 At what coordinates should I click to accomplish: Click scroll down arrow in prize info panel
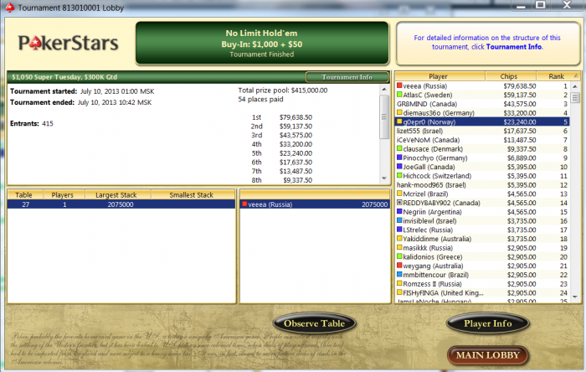(384, 178)
